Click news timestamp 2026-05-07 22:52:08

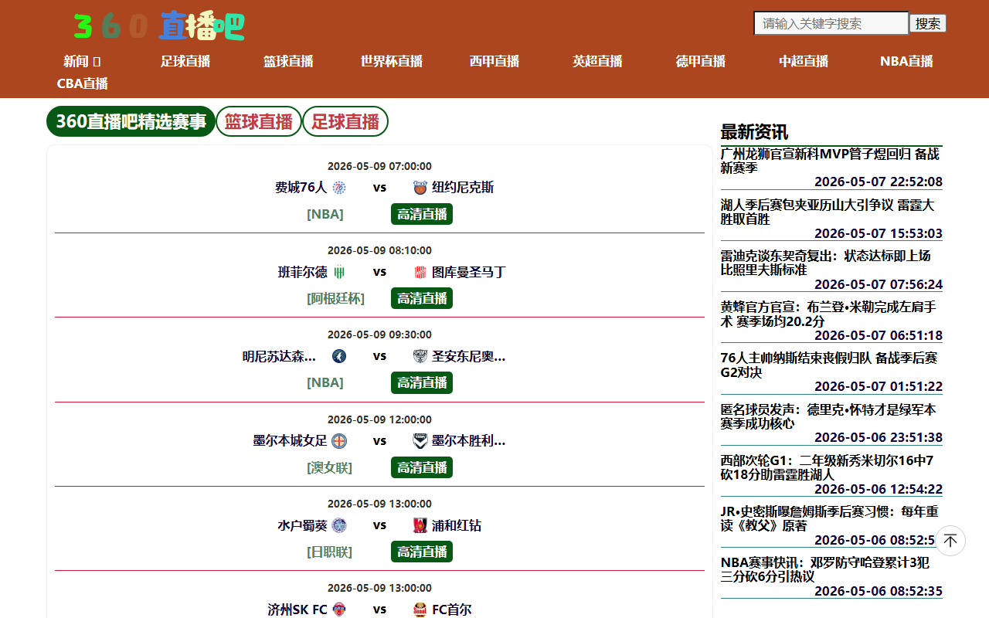pos(879,182)
